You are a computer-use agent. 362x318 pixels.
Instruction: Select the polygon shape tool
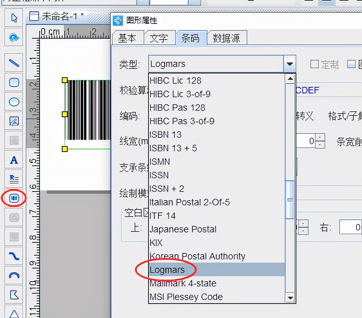14,295
